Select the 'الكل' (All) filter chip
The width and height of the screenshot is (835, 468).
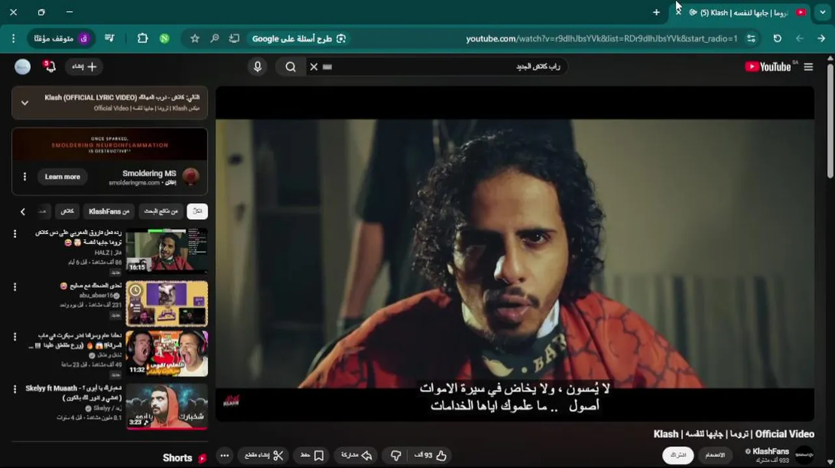[197, 211]
